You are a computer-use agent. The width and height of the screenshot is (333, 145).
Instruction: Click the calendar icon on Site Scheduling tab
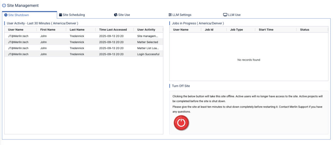[60, 15]
